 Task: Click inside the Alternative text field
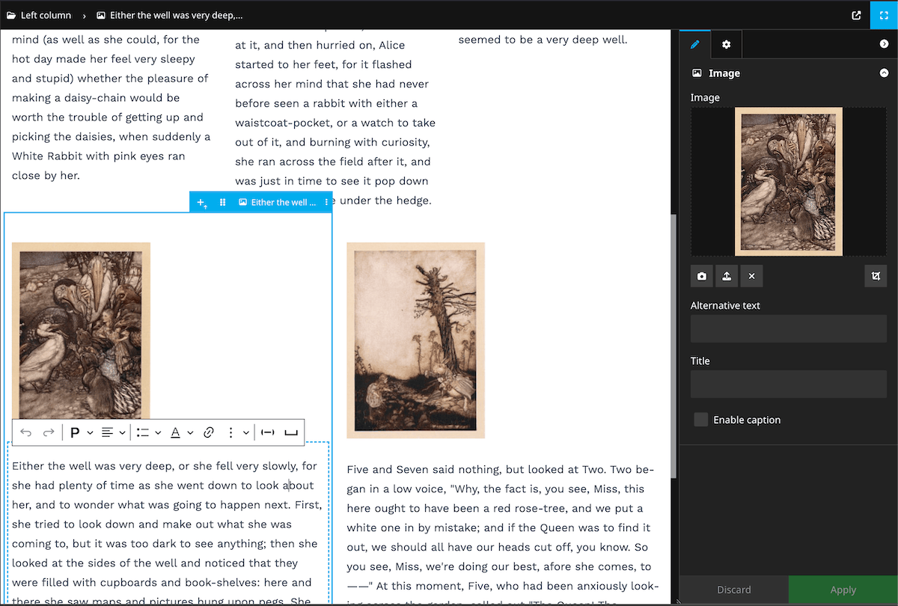pos(788,328)
